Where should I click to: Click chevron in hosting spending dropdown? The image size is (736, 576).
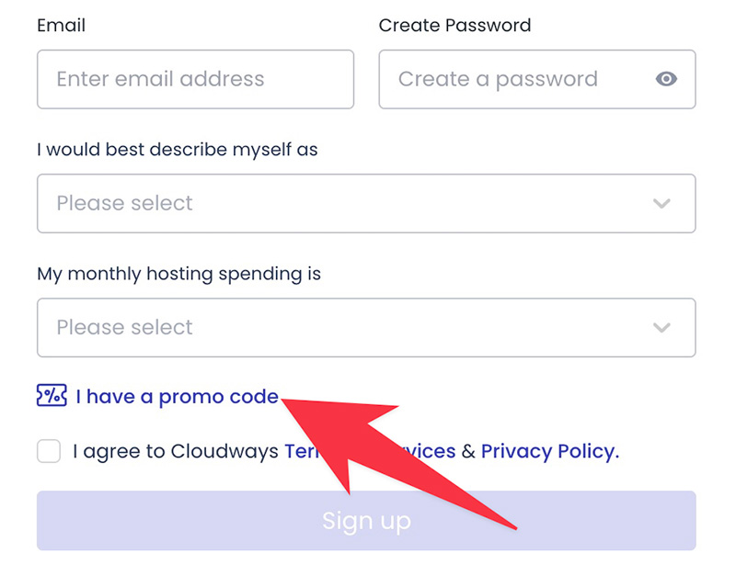[x=661, y=327]
